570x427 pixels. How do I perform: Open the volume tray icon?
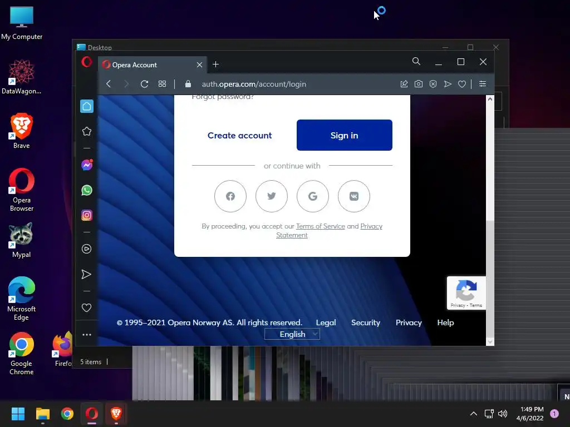pyautogui.click(x=503, y=414)
